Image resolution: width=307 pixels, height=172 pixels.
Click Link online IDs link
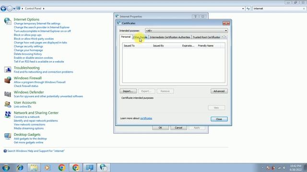[x=23, y=107]
